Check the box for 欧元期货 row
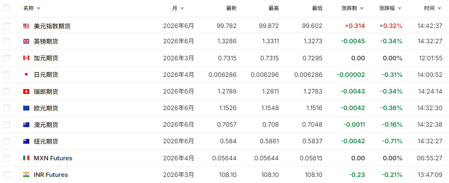The image size is (449, 183). coord(7,108)
